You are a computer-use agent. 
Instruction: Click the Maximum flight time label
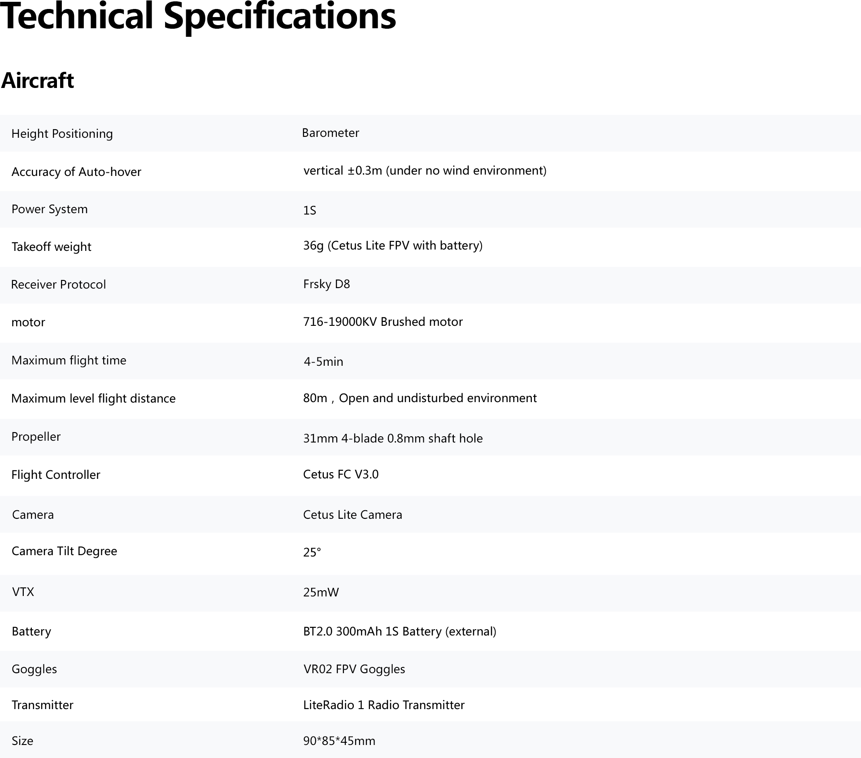(x=69, y=360)
